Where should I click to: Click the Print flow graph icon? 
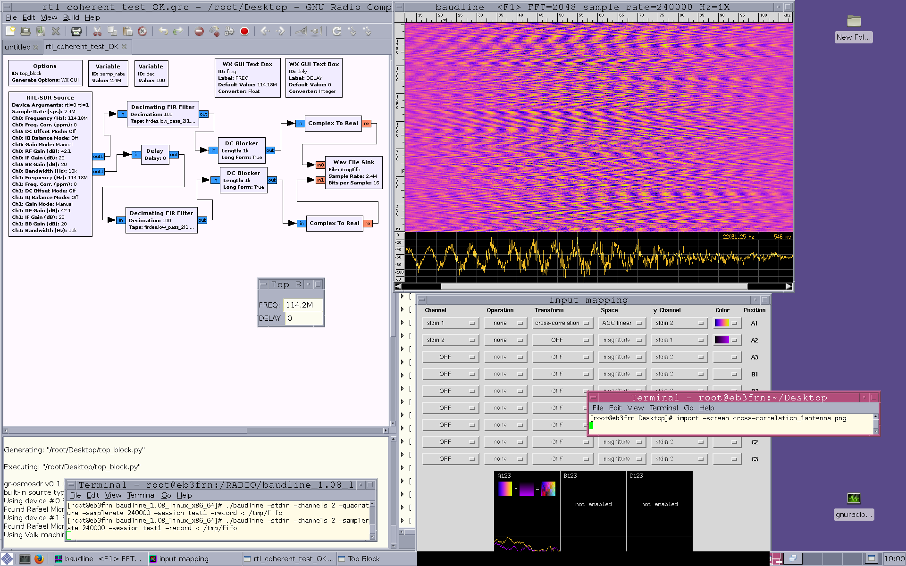(x=76, y=31)
